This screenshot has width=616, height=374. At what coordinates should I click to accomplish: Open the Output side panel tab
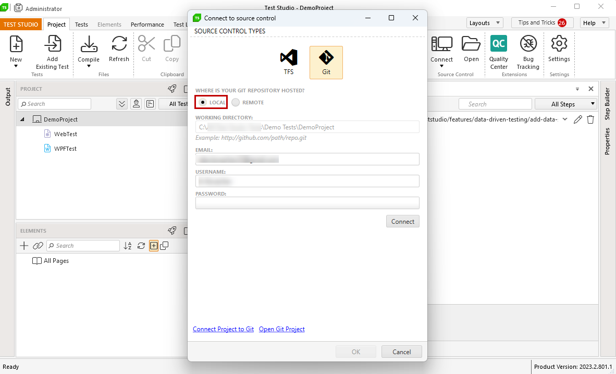pyautogui.click(x=7, y=96)
